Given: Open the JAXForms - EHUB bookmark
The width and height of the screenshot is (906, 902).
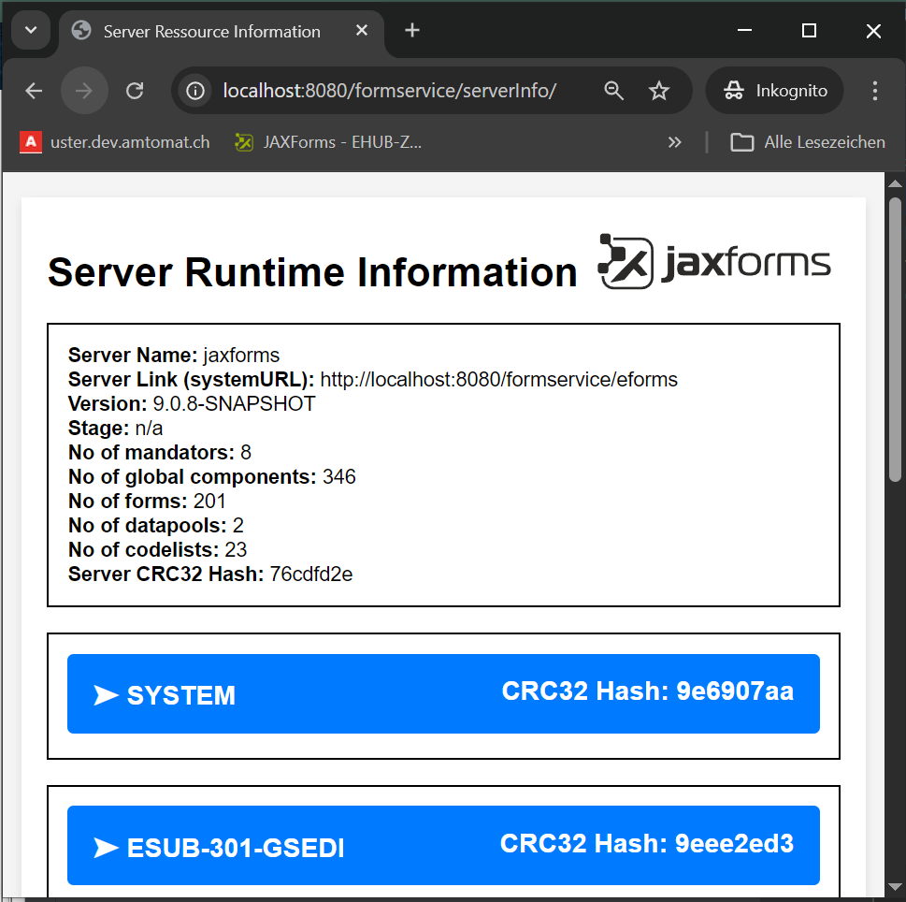Looking at the screenshot, I should click(328, 142).
